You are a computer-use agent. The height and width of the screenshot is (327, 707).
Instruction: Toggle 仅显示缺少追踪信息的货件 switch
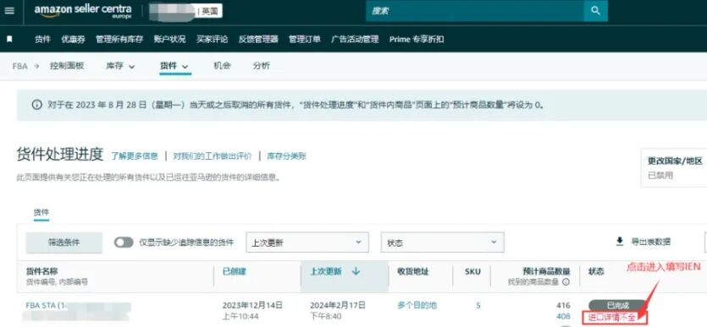124,243
